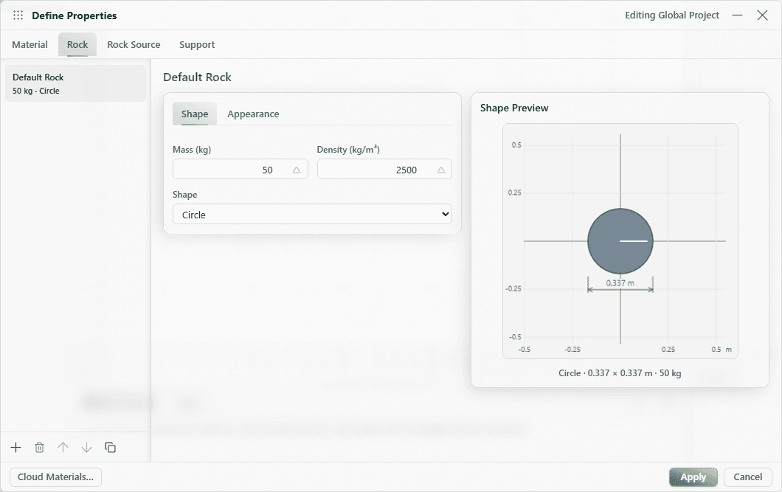
Task: Click the Default Rock heading
Action: click(x=197, y=77)
